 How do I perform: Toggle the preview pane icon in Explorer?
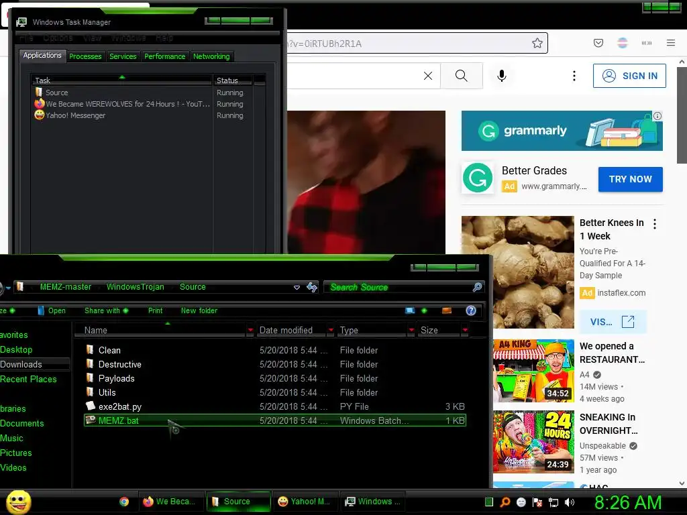(x=447, y=310)
